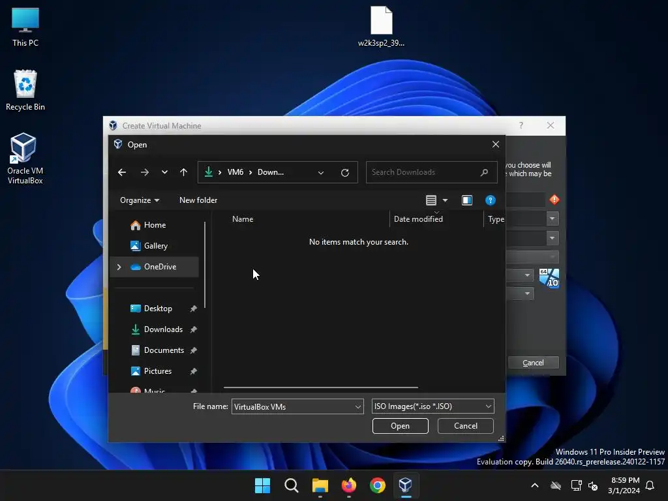Image resolution: width=668 pixels, height=501 pixels.
Task: Click the Open button
Action: point(400,426)
